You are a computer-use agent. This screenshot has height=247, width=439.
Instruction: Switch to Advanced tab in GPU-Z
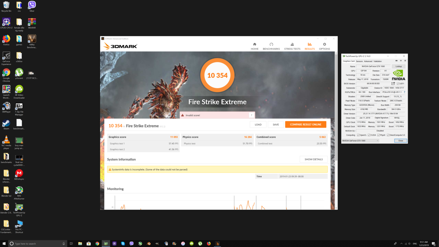(368, 61)
